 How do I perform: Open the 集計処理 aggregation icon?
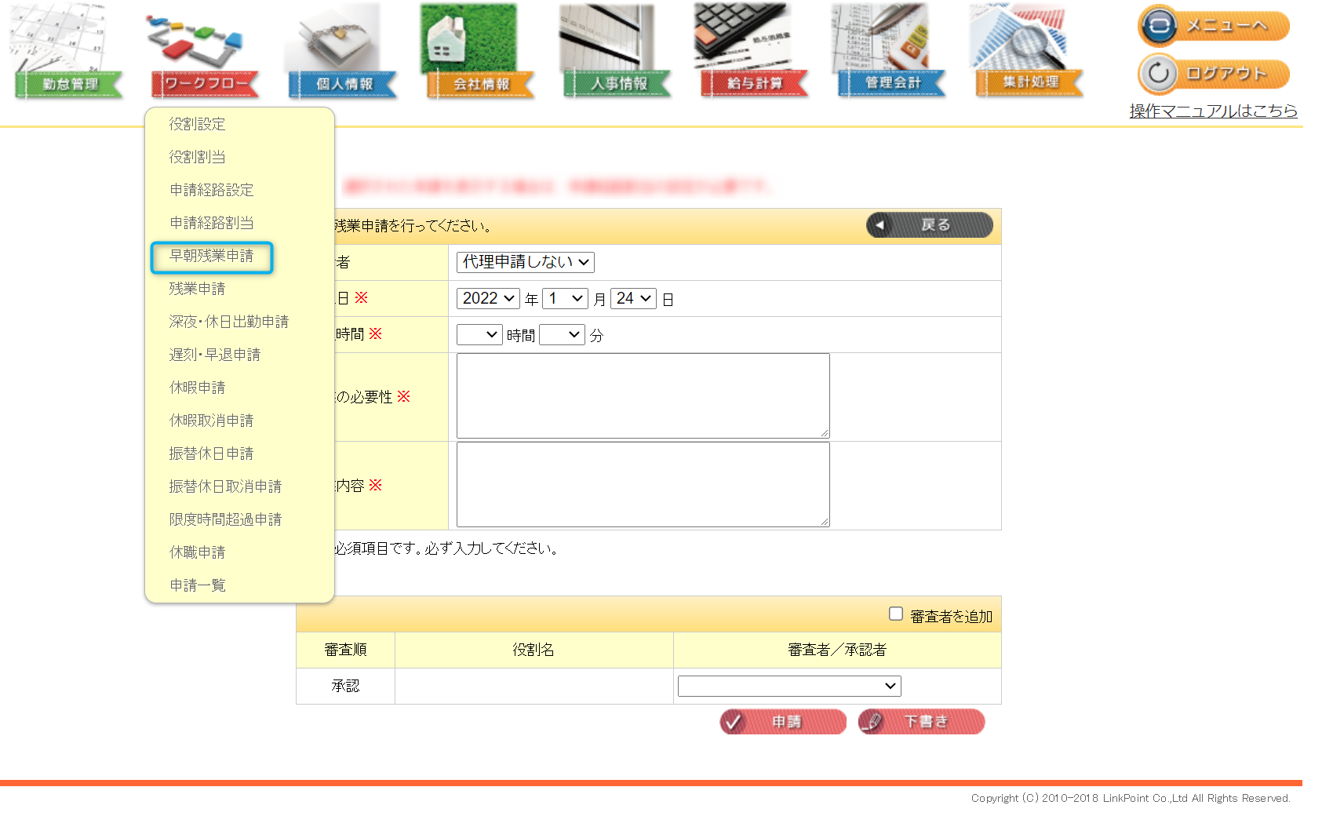1029,53
